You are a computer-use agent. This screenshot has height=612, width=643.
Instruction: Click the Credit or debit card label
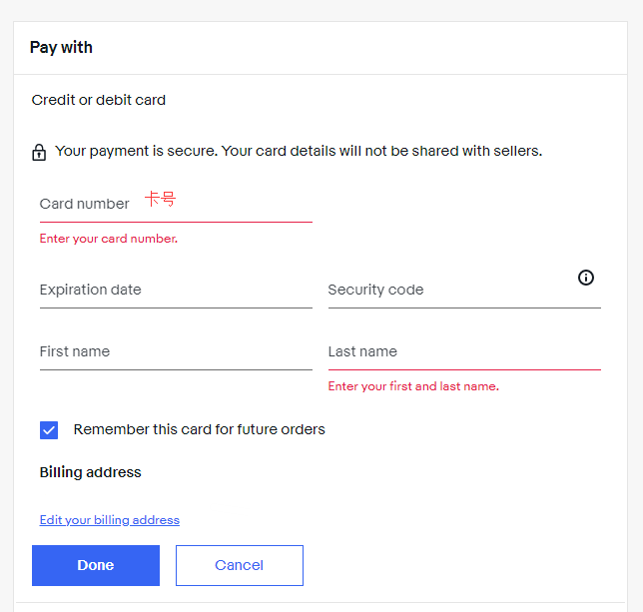[99, 100]
